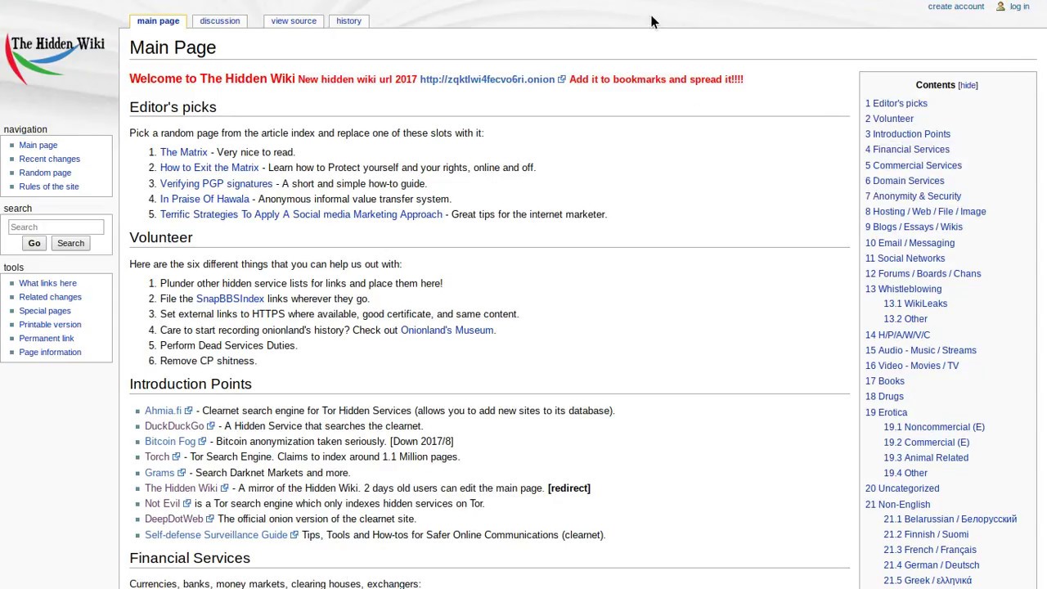The width and height of the screenshot is (1047, 589).
Task: Jump to Financial Services in Contents
Action: pyautogui.click(x=910, y=150)
